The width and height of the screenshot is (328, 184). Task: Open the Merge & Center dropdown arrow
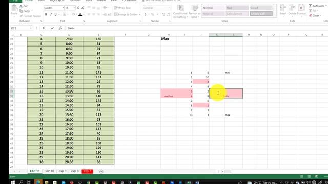(140, 14)
